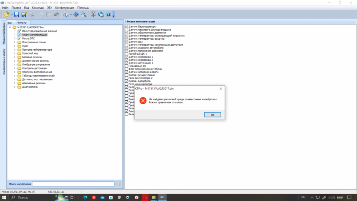This screenshot has width=357, height=201.
Task: Open the ЭБУ menu
Action: coord(49,8)
